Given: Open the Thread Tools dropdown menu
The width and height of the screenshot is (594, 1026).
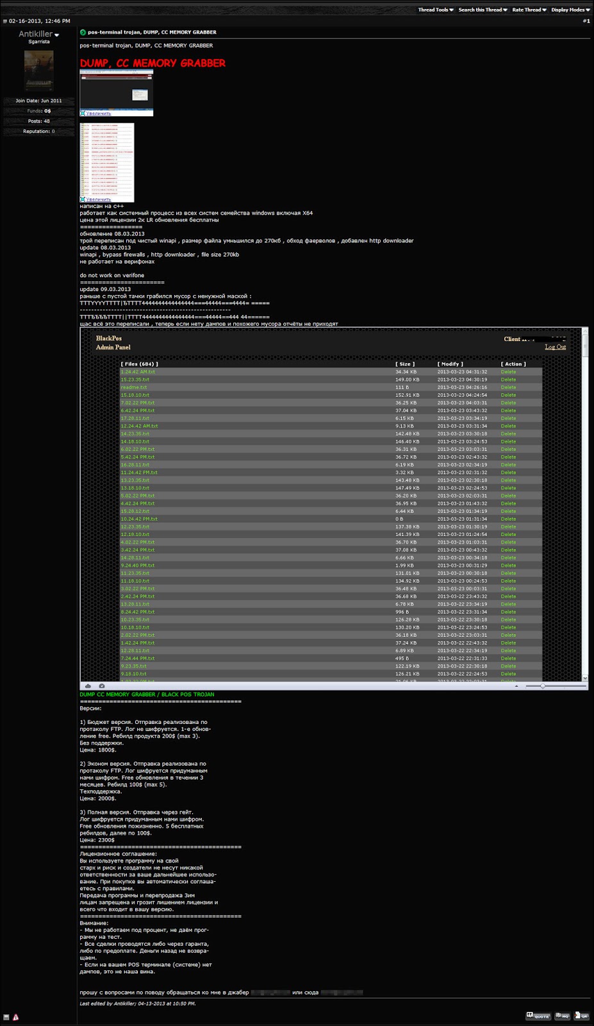Looking at the screenshot, I should coord(436,10).
